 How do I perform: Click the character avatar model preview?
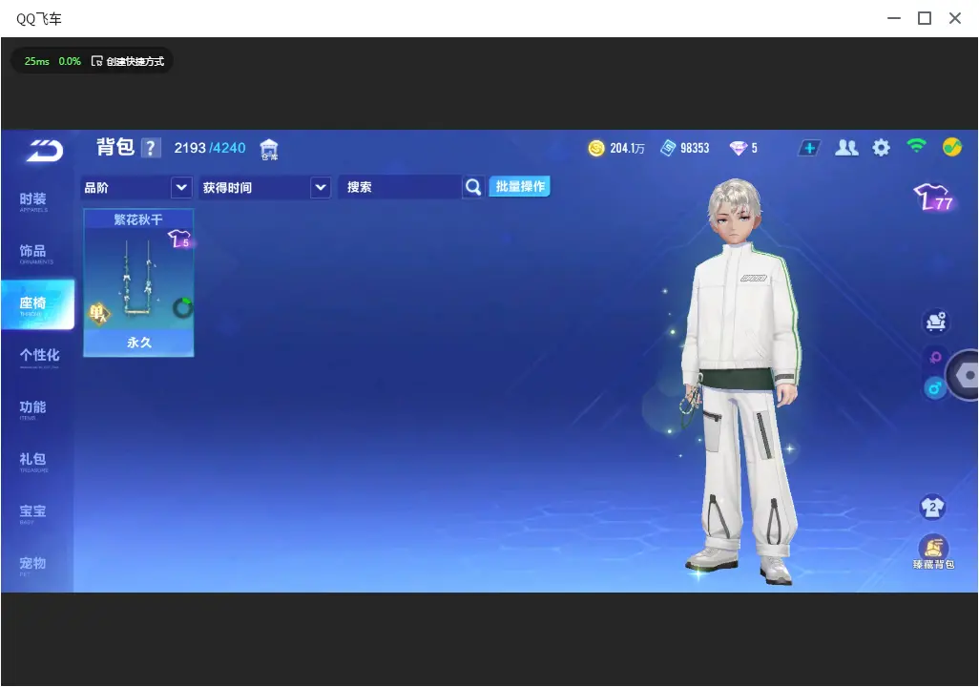pos(739,381)
